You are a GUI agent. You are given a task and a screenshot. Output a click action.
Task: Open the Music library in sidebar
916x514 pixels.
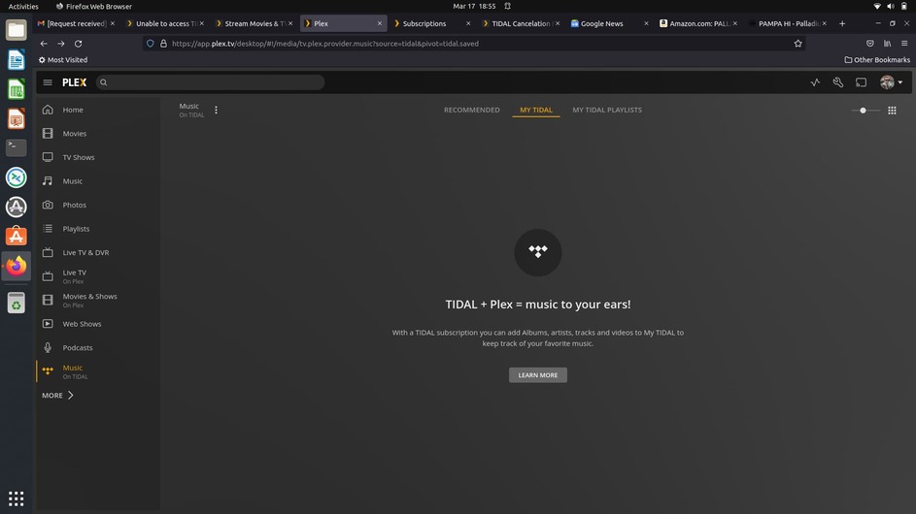(73, 181)
